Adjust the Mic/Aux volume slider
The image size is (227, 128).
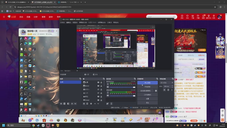coord(123,87)
